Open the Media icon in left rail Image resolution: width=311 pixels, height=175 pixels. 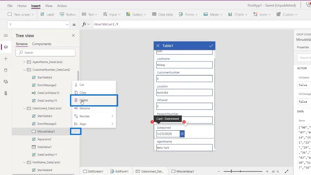[6, 82]
